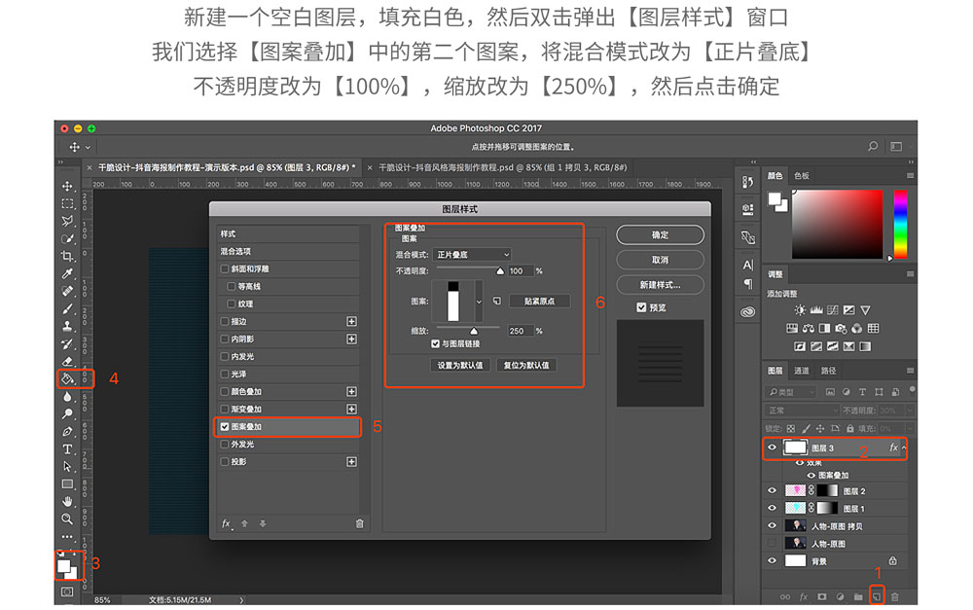Click the 新建样式... button
The width and height of the screenshot is (973, 610).
coord(661,285)
